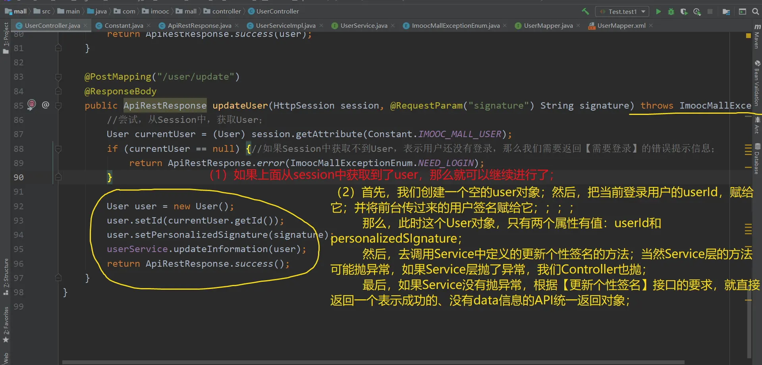This screenshot has height=365, width=762.
Task: Open Project Structure from the toolbar
Action: click(x=726, y=11)
